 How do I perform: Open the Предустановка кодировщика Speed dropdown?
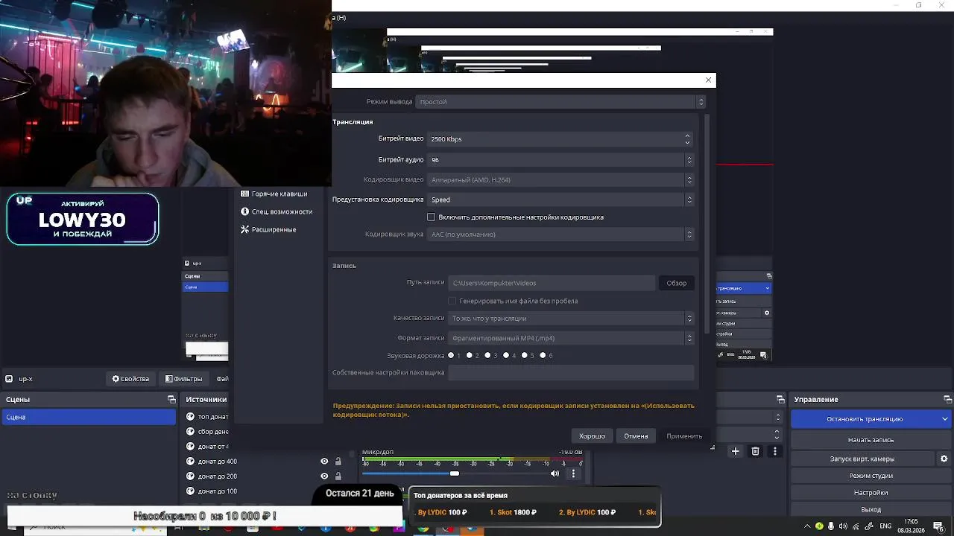[560, 200]
